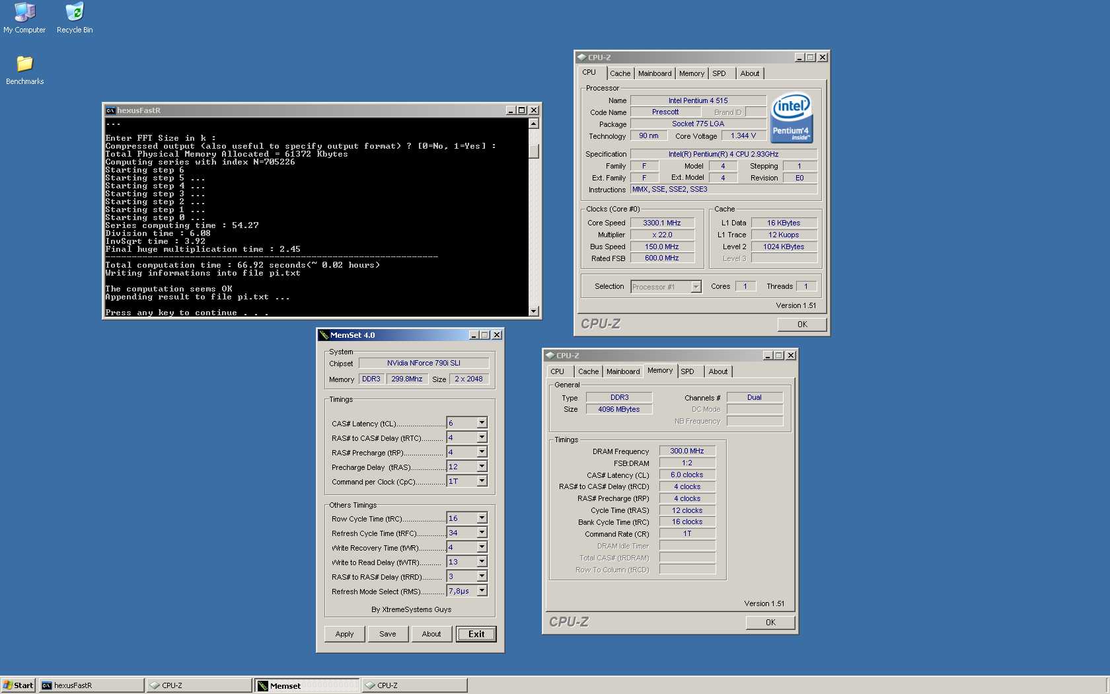
Task: Open CAS# Latency (tCL) dropdown in MemSet
Action: [482, 423]
